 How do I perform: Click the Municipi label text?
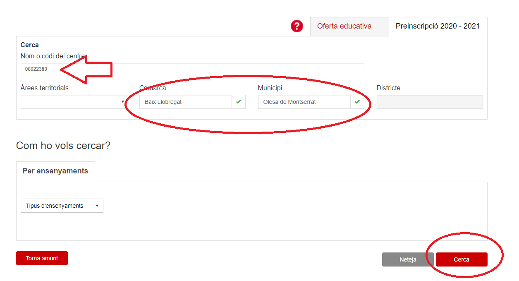pos(270,88)
